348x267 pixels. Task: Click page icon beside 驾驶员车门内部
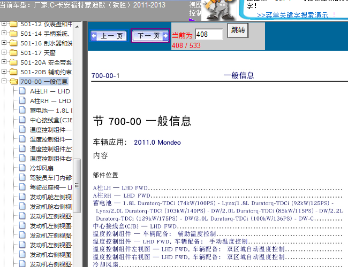(x=22, y=177)
